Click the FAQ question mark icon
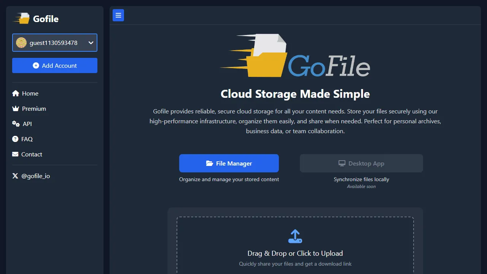The image size is (487, 274). (15, 139)
